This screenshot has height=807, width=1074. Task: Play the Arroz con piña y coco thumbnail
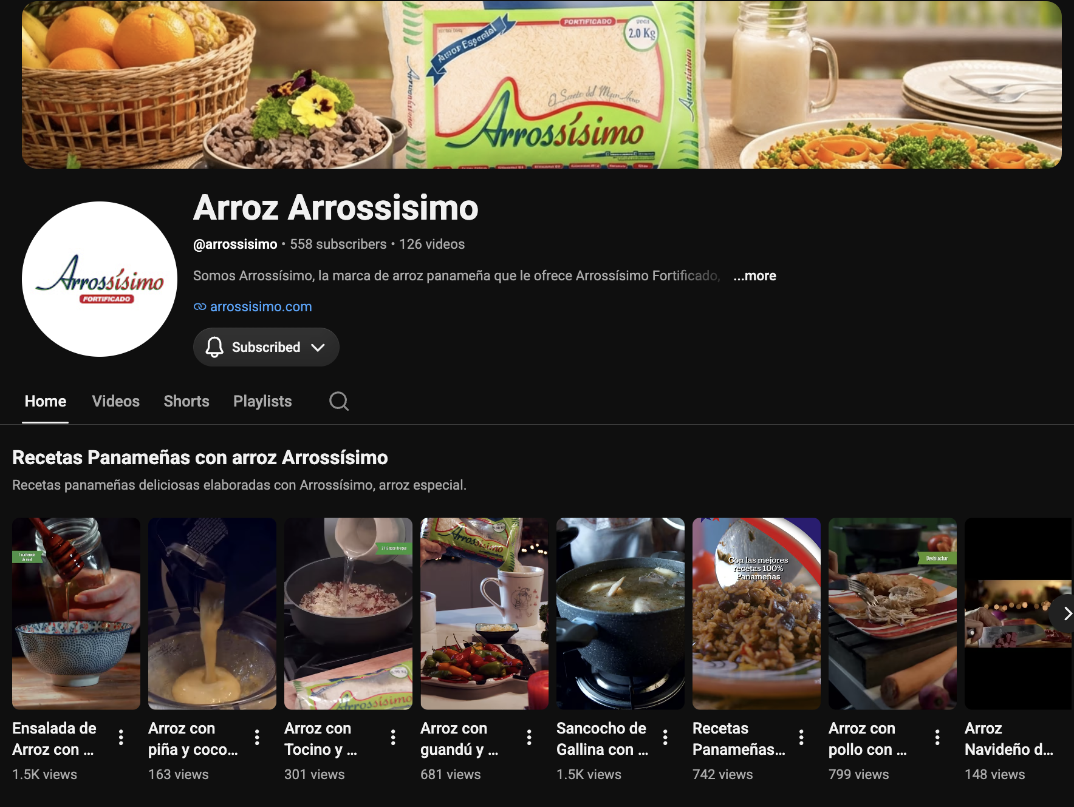(x=212, y=613)
